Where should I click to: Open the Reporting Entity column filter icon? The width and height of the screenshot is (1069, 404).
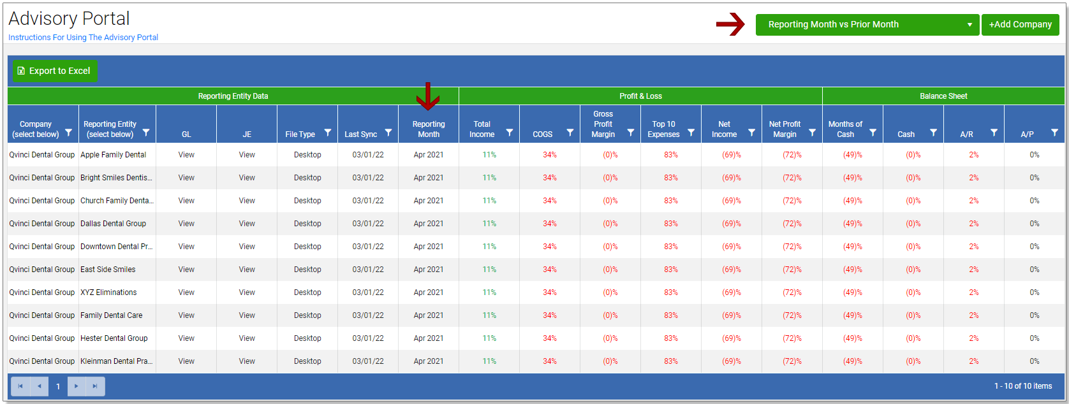(x=146, y=133)
